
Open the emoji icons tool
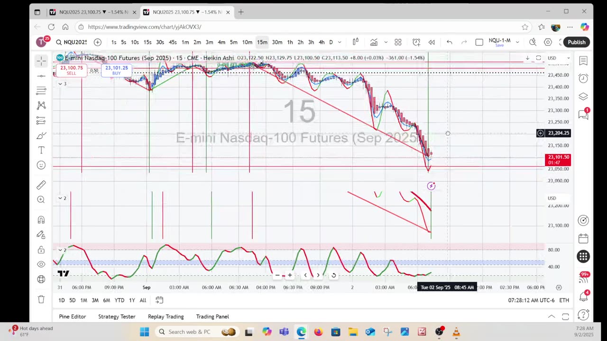41,165
